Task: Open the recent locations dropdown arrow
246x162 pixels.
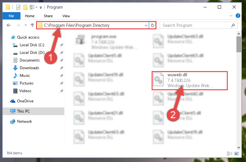Action: coord(26,25)
